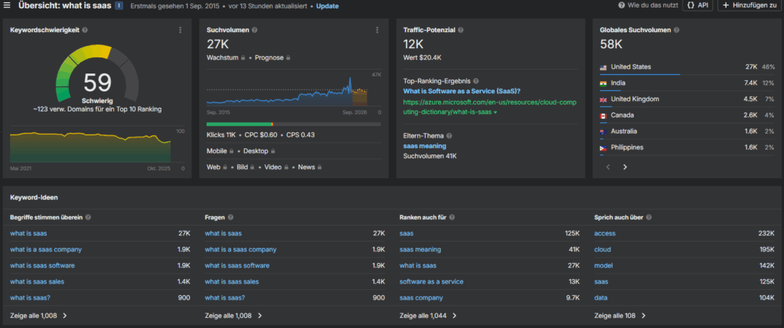The width and height of the screenshot is (784, 328).
Task: Expand the azure.microsoft.com URL dropdown arrow
Action: click(495, 113)
